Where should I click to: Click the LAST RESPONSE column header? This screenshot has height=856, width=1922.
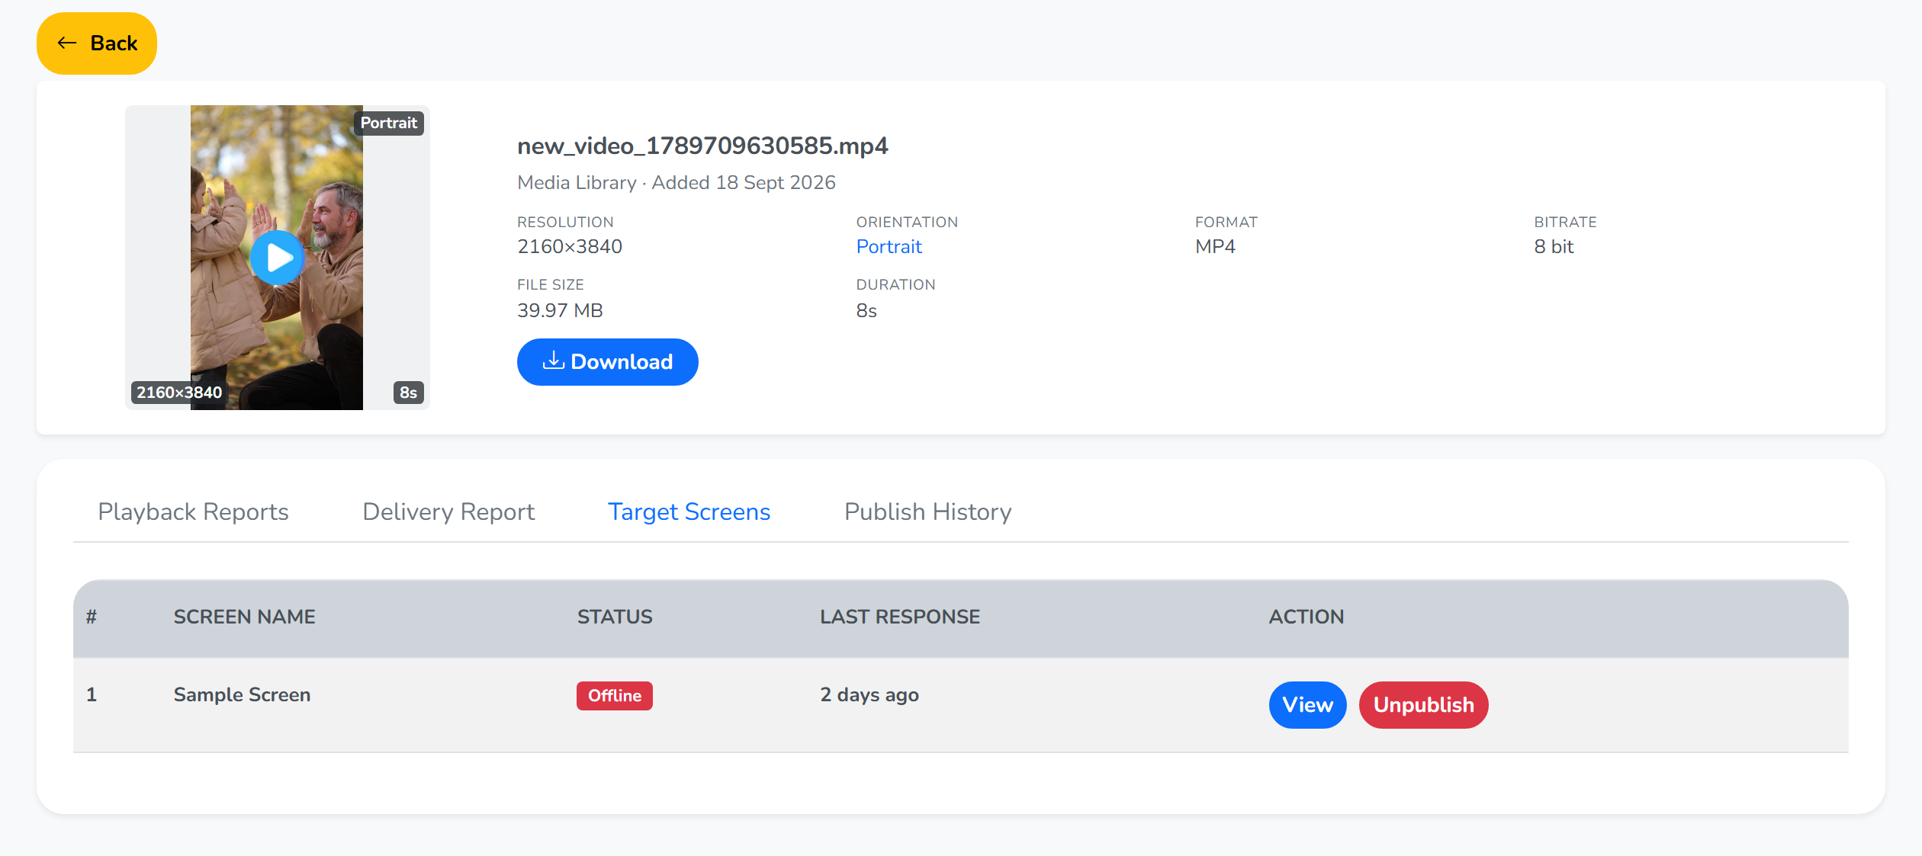pyautogui.click(x=900, y=617)
